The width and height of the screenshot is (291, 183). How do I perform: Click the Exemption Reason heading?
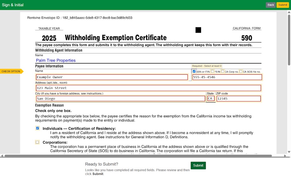49,105
